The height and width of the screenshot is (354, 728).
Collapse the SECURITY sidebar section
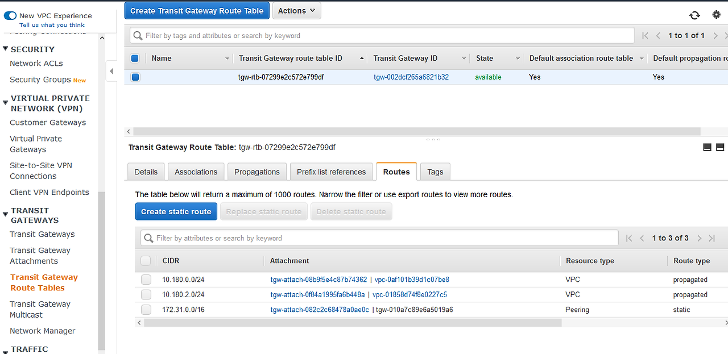click(6, 49)
